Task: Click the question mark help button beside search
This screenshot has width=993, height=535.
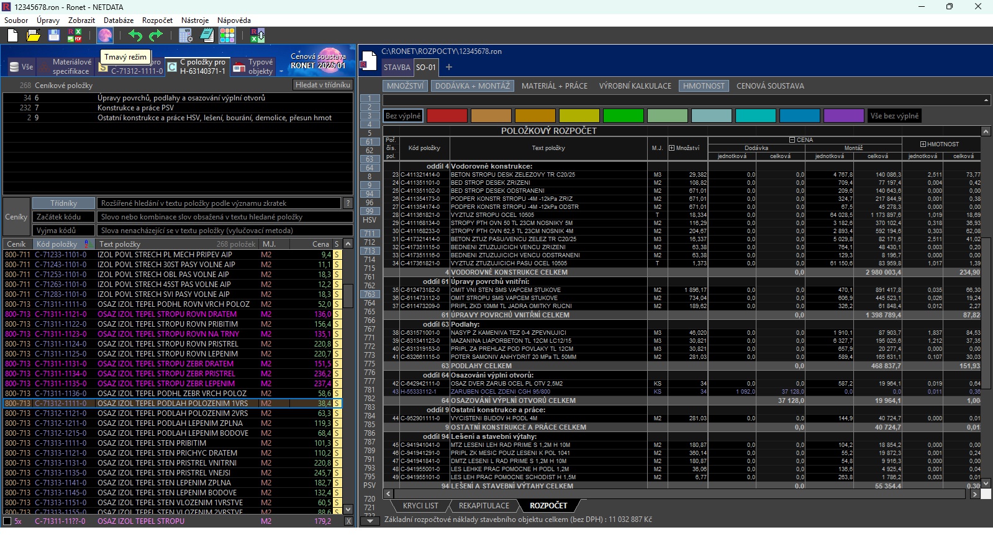Action: pos(348,203)
